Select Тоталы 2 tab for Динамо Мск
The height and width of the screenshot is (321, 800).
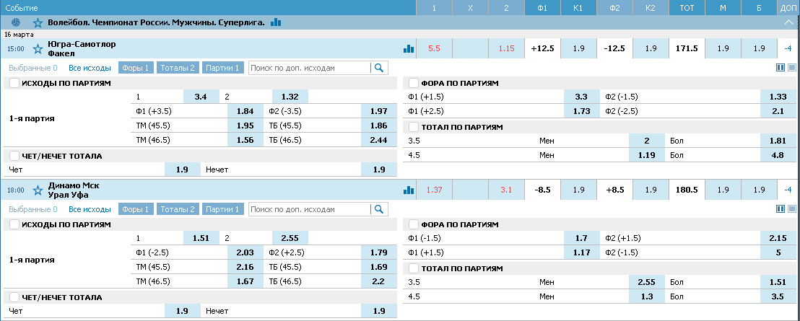(178, 209)
